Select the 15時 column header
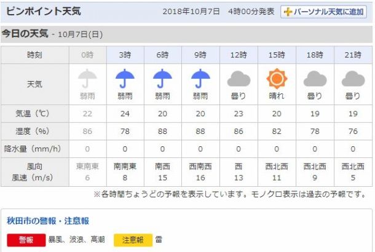 tap(277, 55)
